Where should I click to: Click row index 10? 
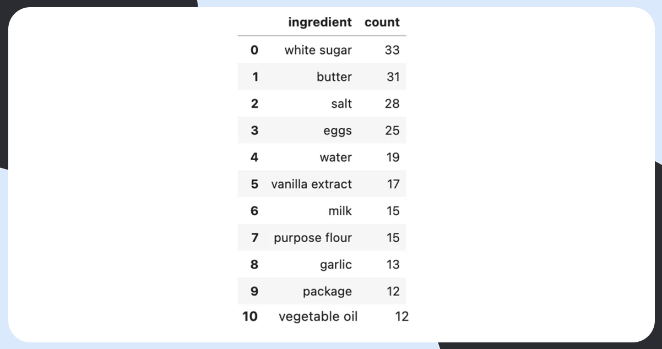250,317
